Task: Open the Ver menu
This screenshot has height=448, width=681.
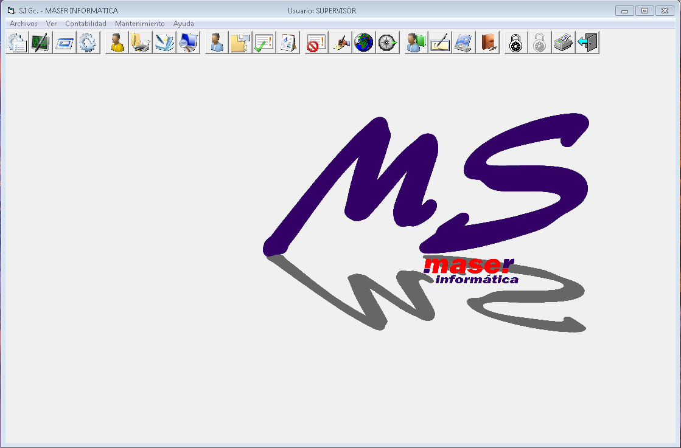Action: [51, 24]
